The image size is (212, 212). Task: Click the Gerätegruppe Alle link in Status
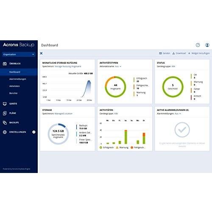click(x=173, y=67)
